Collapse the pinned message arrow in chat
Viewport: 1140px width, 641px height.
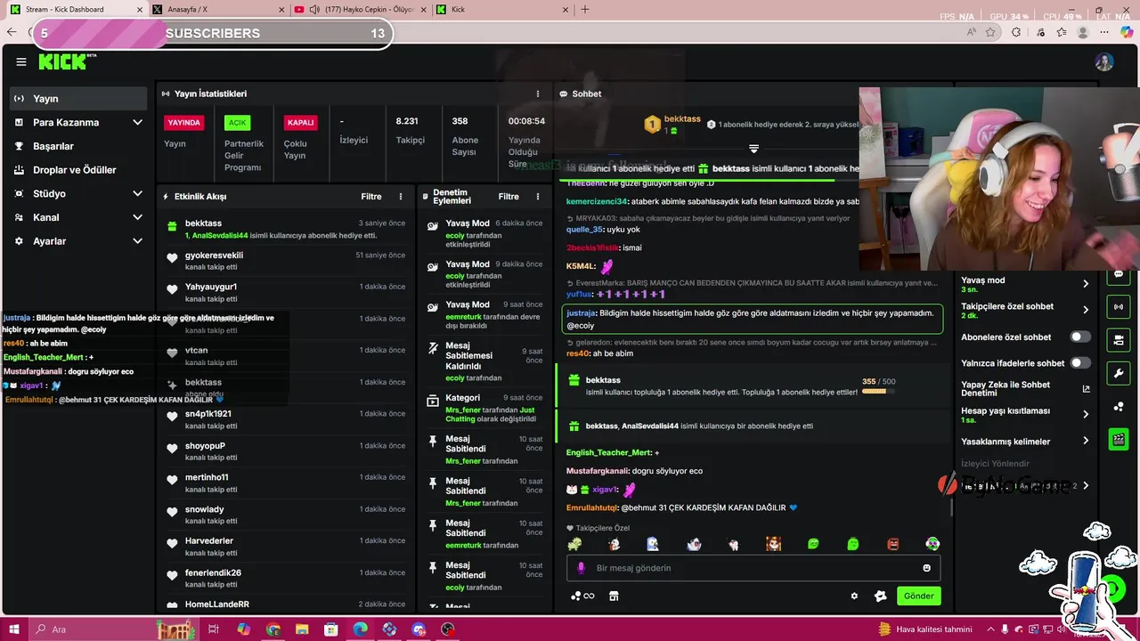click(753, 149)
